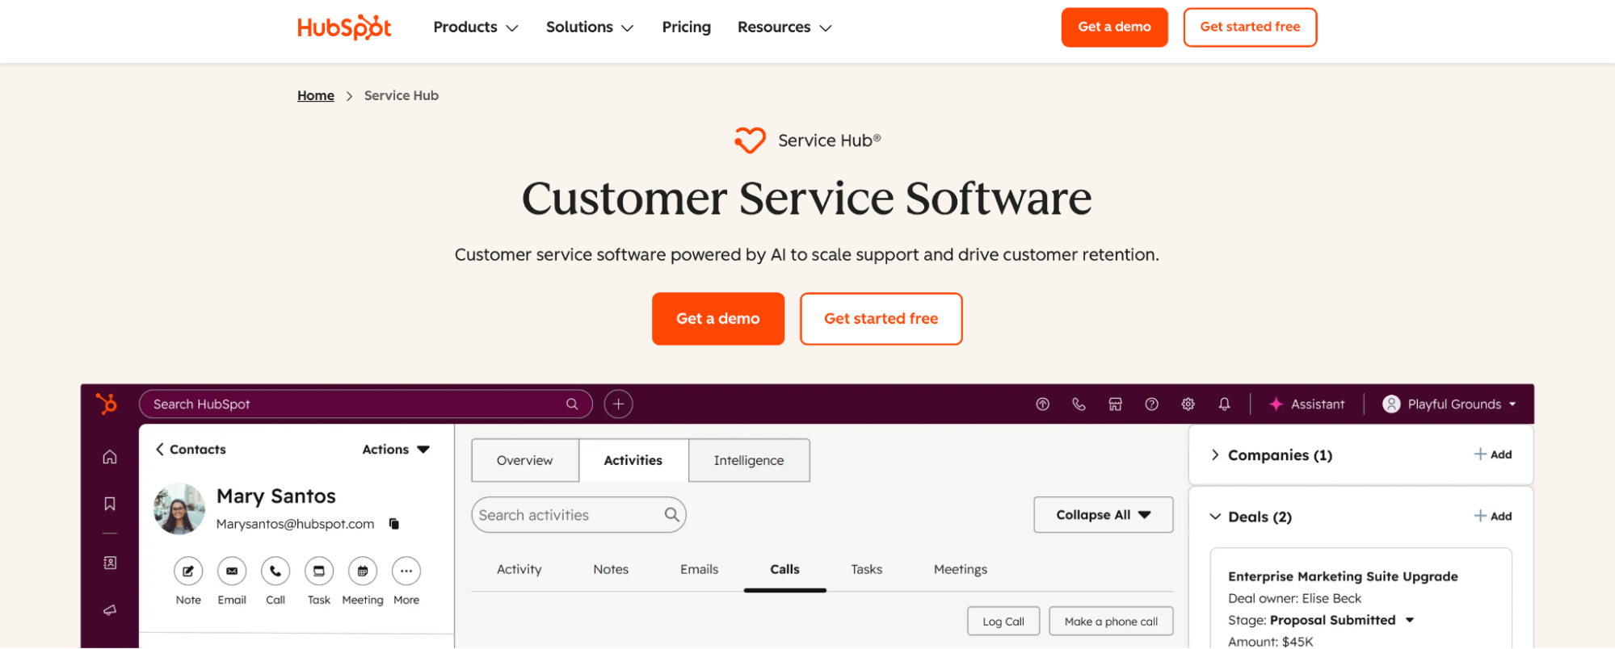
Task: Click the More ellipsis icon
Action: tap(406, 571)
